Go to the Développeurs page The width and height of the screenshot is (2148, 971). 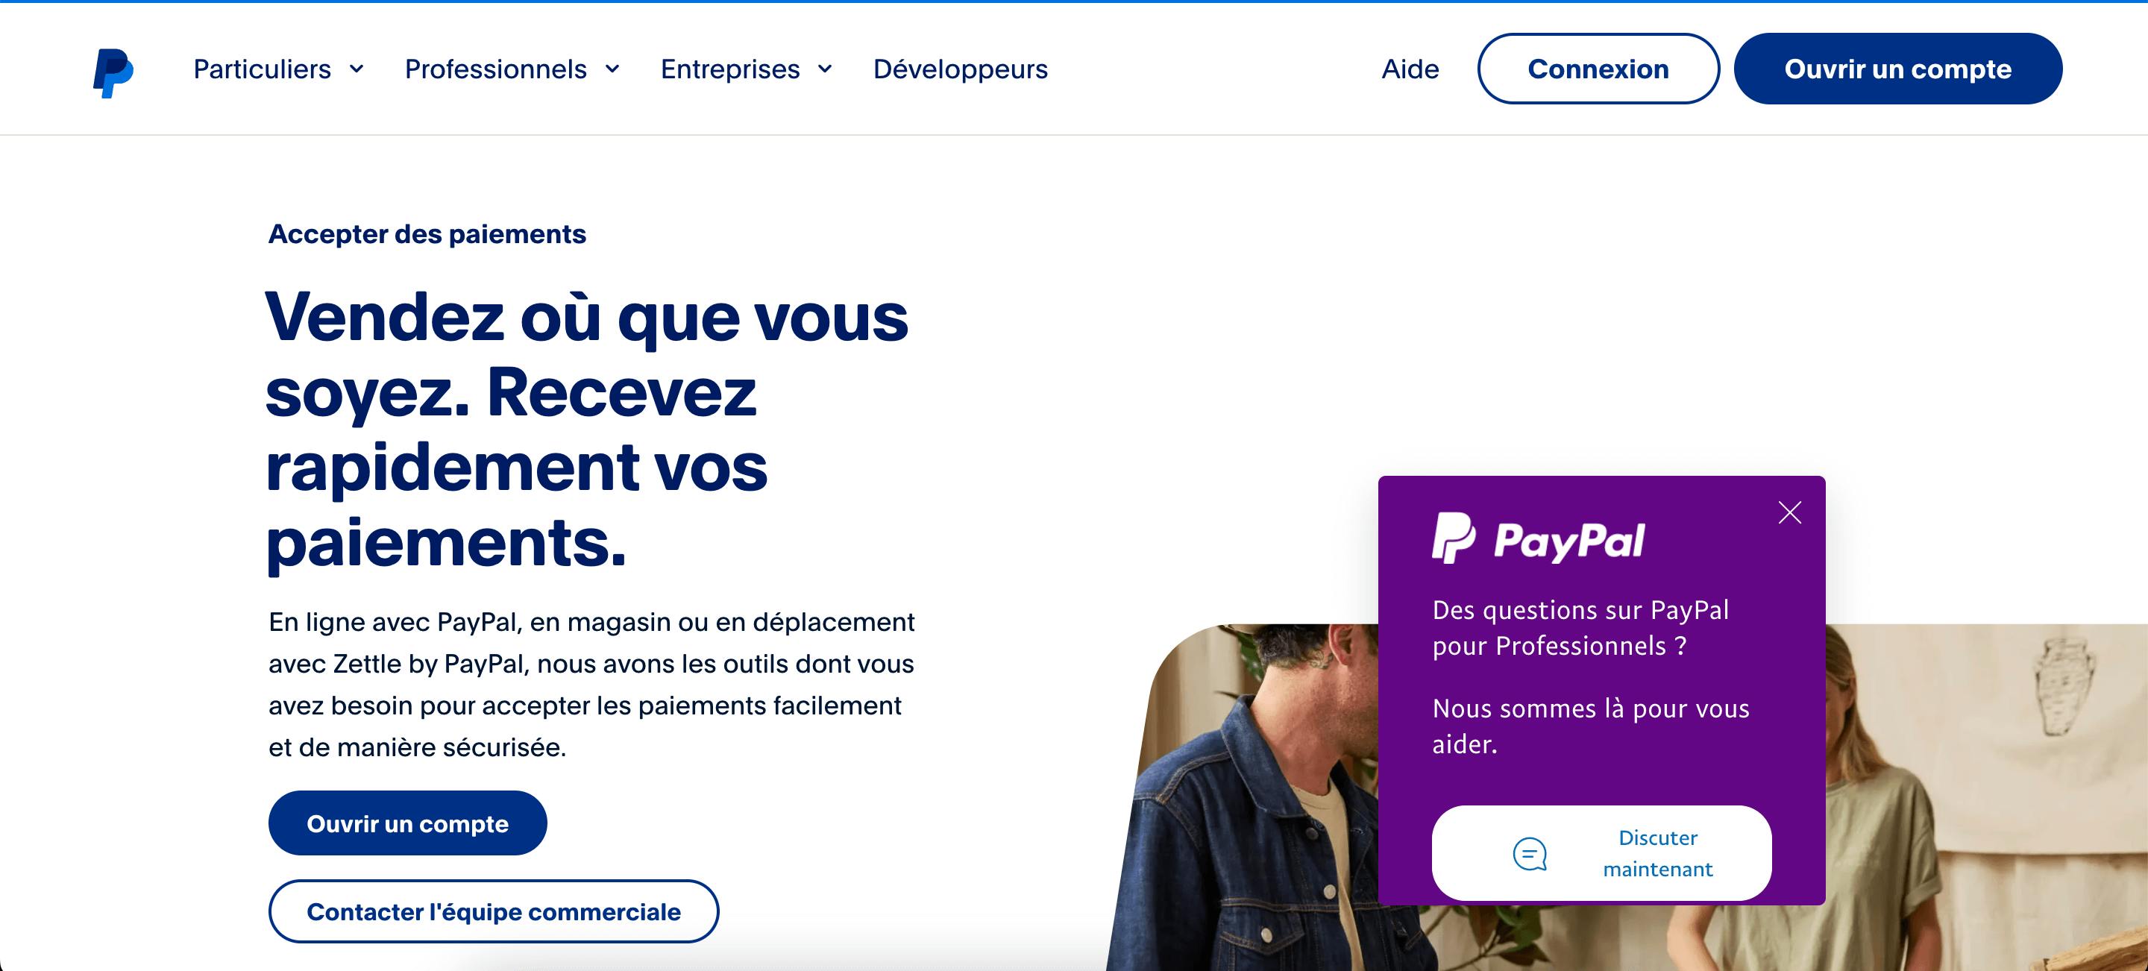[x=960, y=69]
